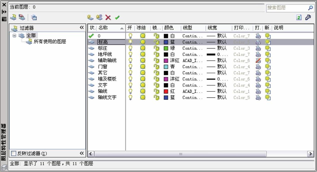Image resolution: width=317 pixels, height=172 pixels.
Task: Click the 状 status column header
Action: (x=92, y=28)
